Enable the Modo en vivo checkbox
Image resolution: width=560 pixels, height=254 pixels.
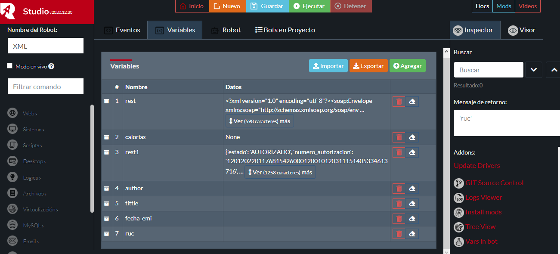10,66
